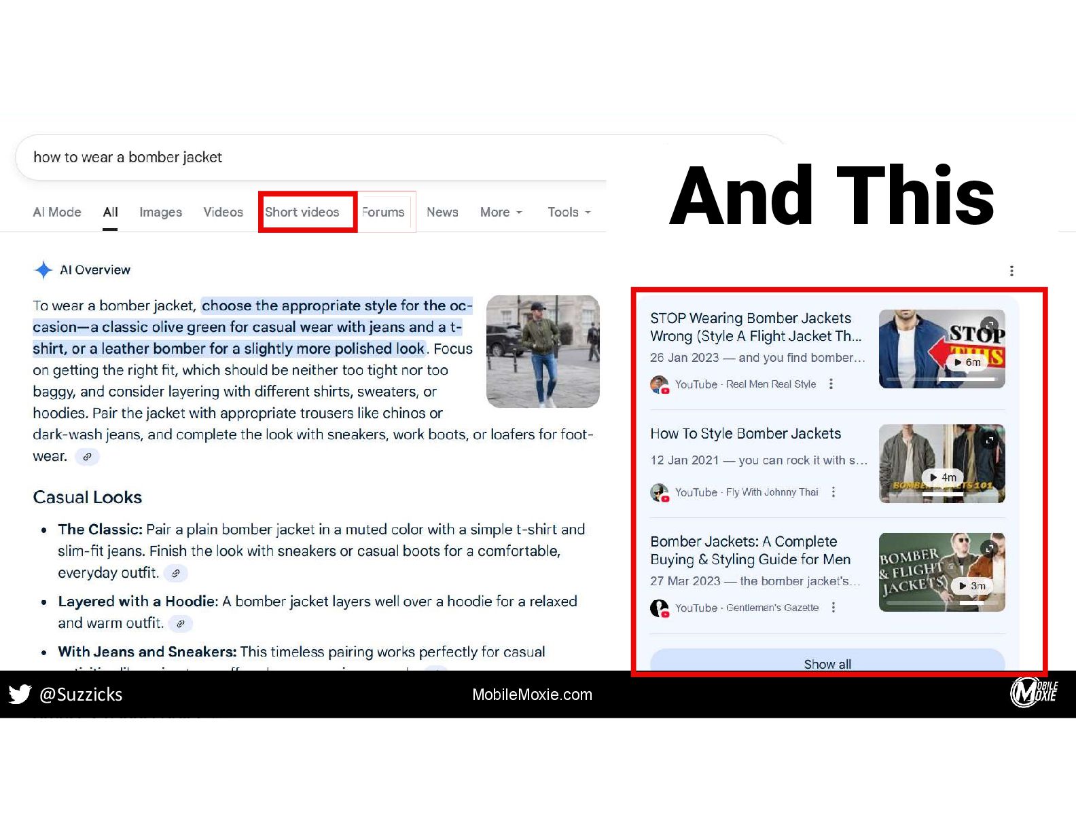Click the 6m play duration badge

click(x=967, y=363)
